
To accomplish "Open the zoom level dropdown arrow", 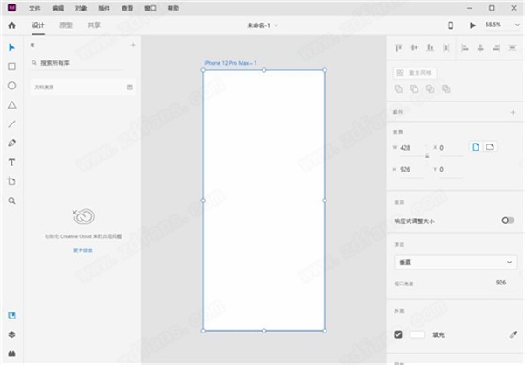I will [x=517, y=25].
